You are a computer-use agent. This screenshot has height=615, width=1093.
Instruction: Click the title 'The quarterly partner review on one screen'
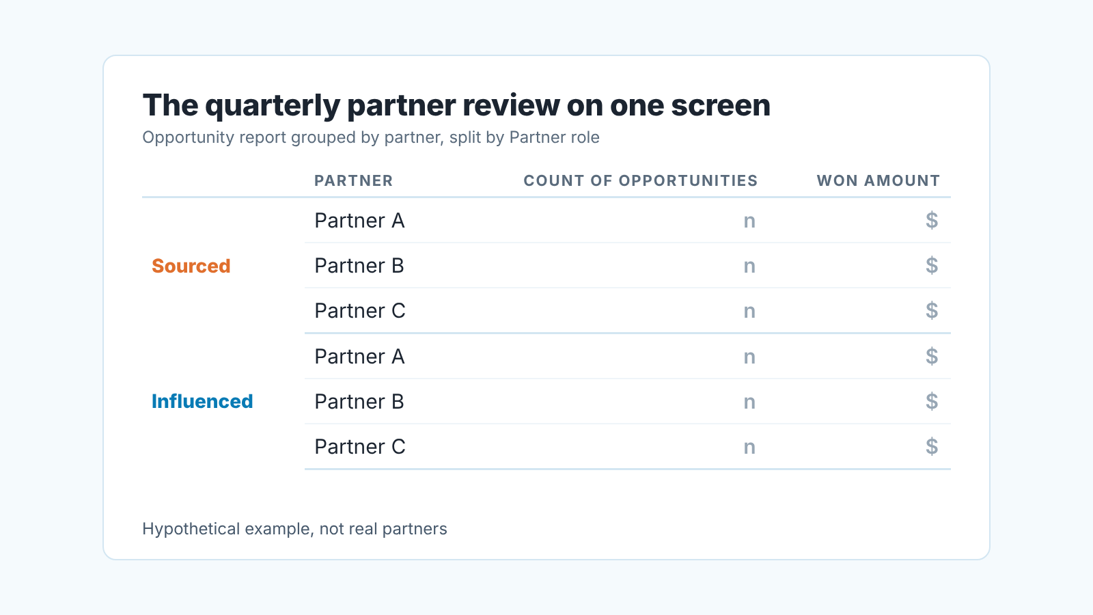(456, 106)
